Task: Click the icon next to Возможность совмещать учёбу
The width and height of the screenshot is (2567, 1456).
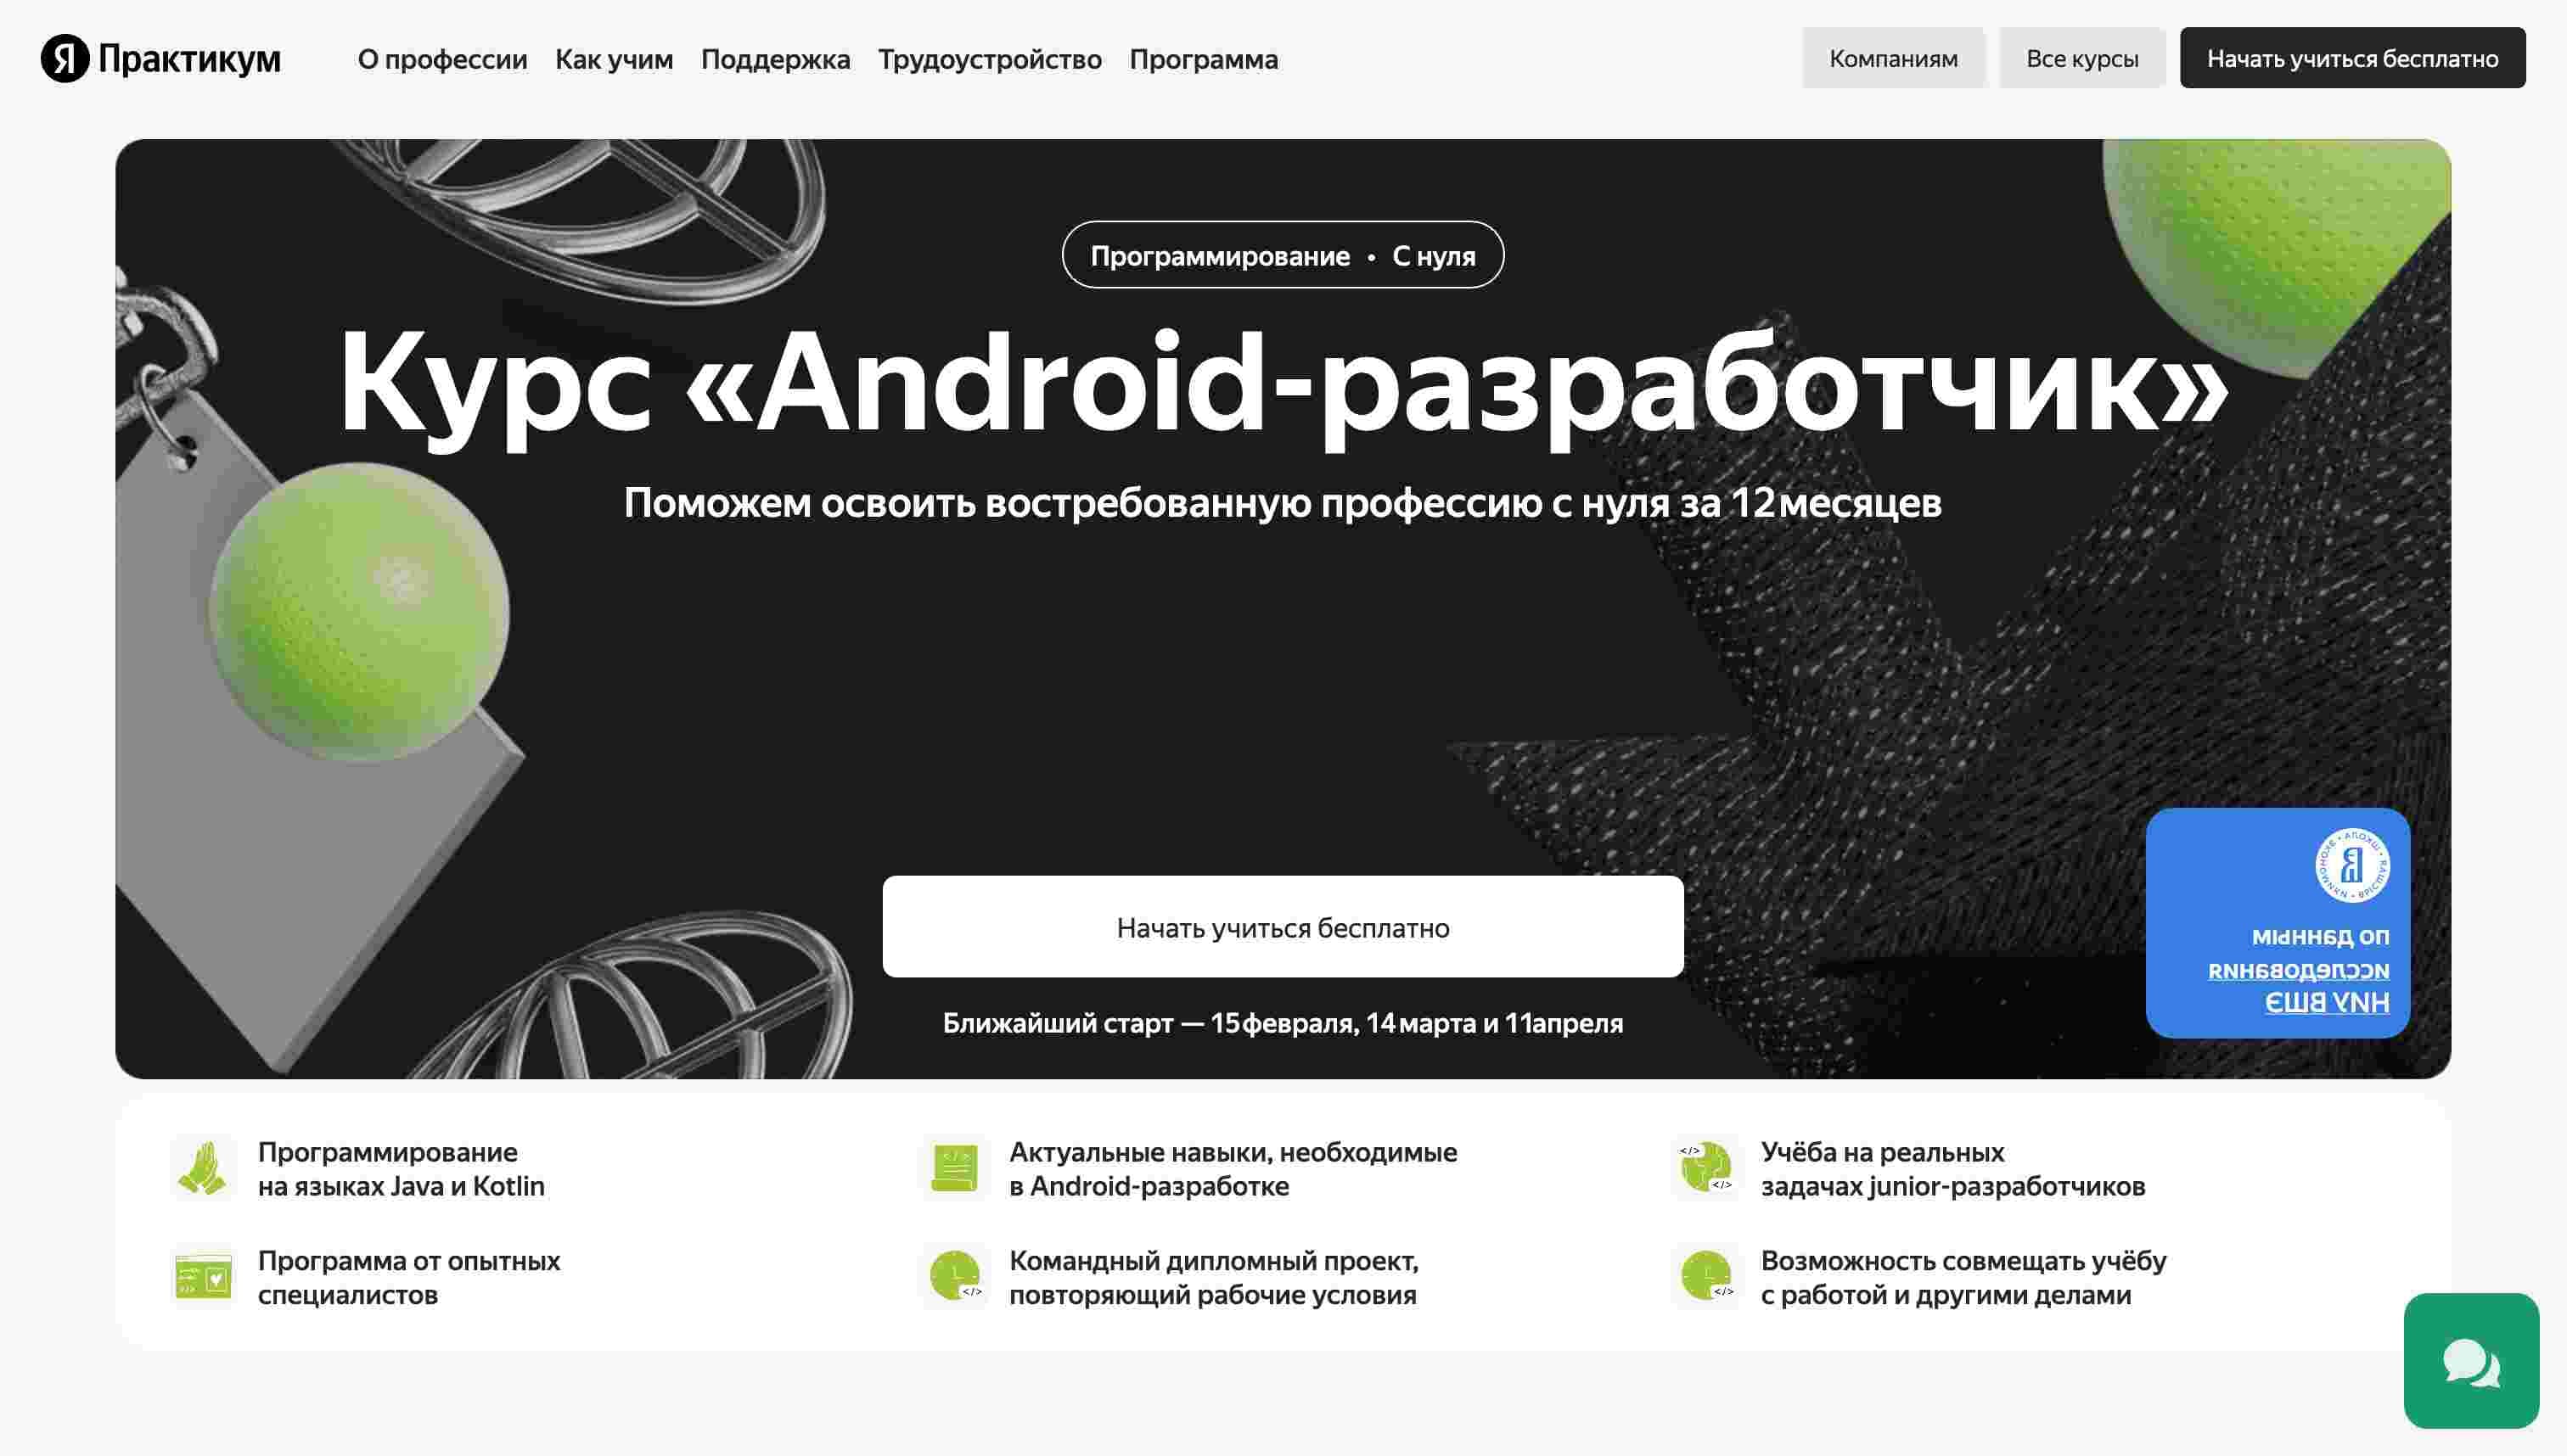Action: (1705, 1277)
